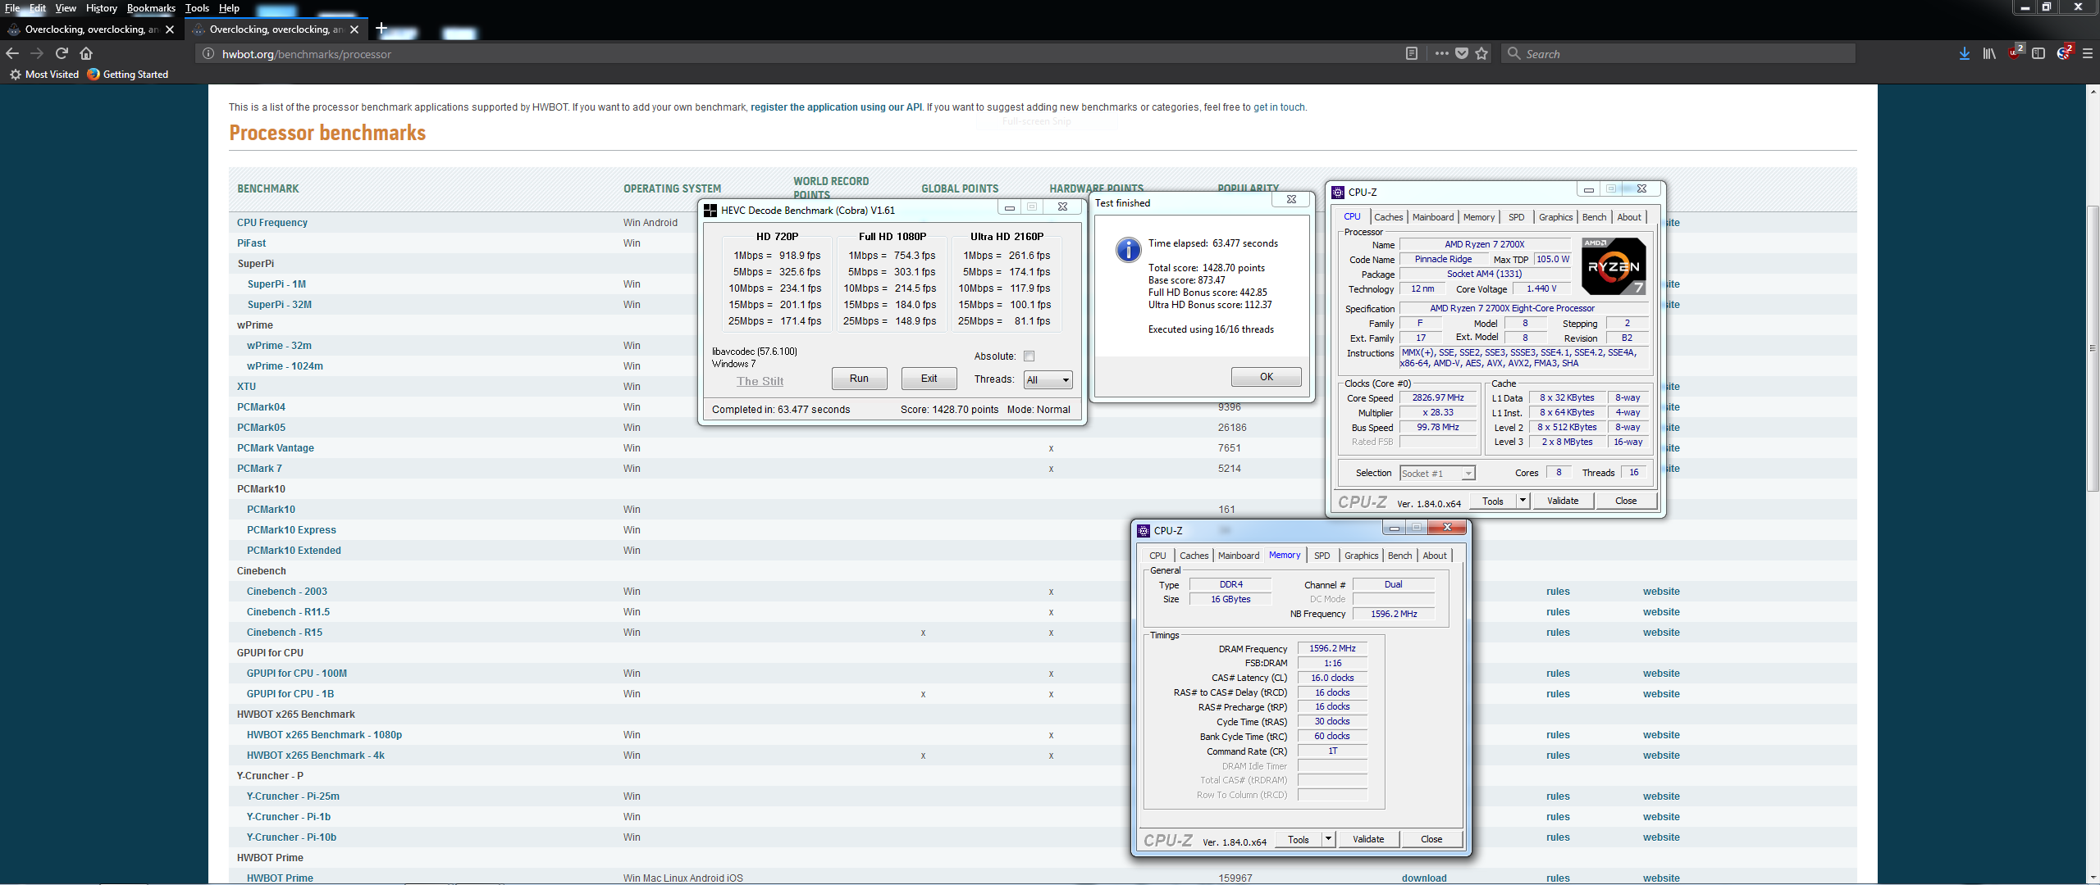Open the Y-Cruncher - Pi-1b link
Image resolution: width=2100 pixels, height=885 pixels.
click(289, 817)
